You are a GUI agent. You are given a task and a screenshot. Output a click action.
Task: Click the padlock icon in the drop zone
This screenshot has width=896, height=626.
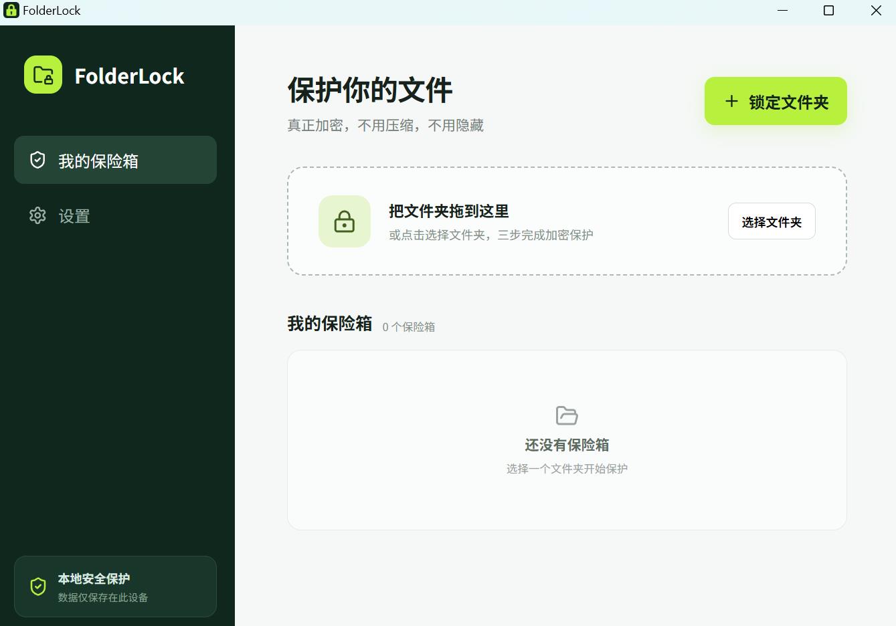pyautogui.click(x=345, y=221)
